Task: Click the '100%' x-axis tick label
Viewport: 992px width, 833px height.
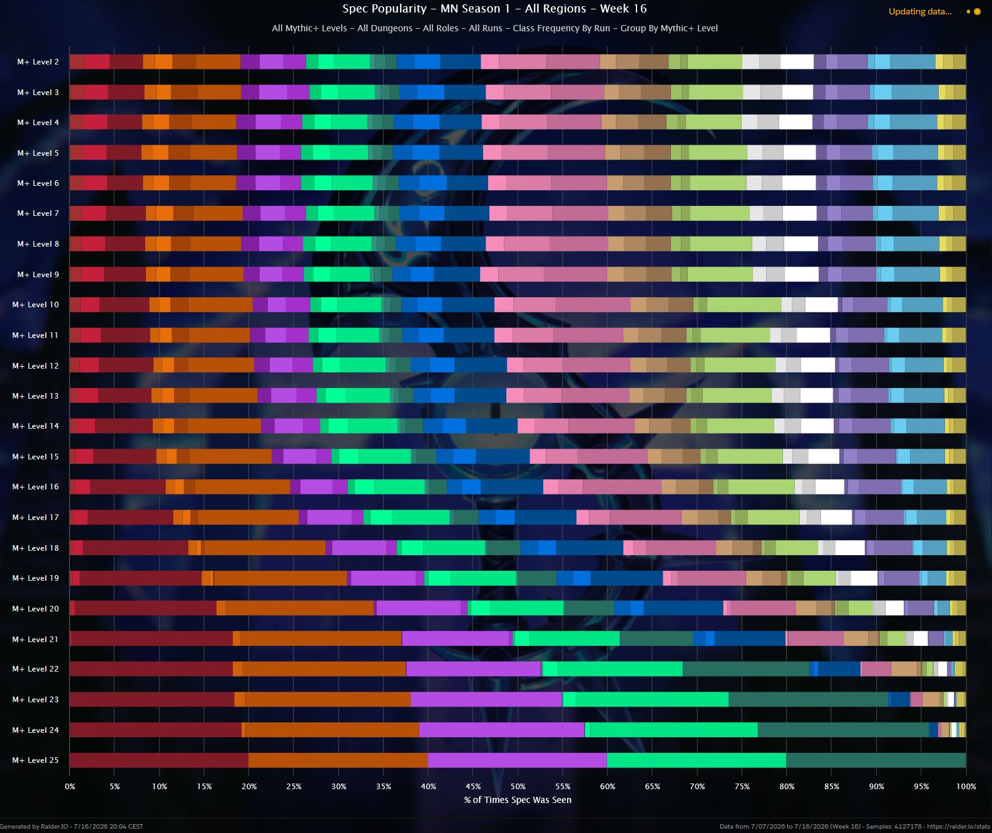Action: (966, 787)
